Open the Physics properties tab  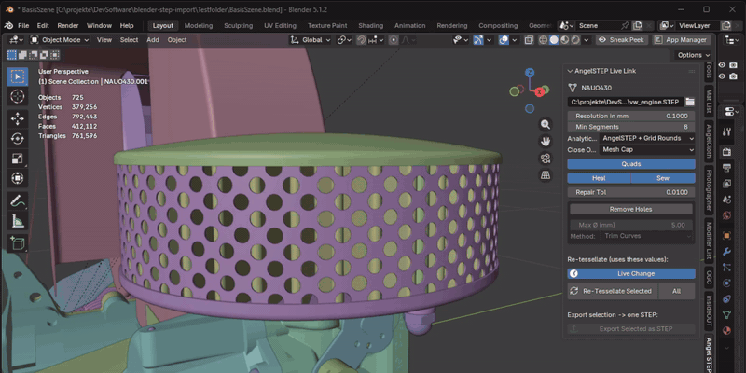point(726,283)
